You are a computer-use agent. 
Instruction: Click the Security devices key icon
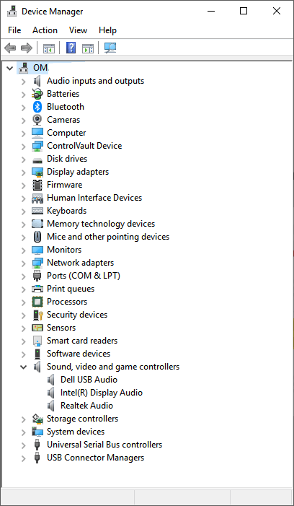pyautogui.click(x=37, y=315)
